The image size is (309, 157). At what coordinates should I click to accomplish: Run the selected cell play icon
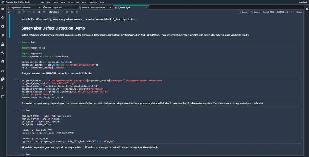pyautogui.click(x=34, y=12)
